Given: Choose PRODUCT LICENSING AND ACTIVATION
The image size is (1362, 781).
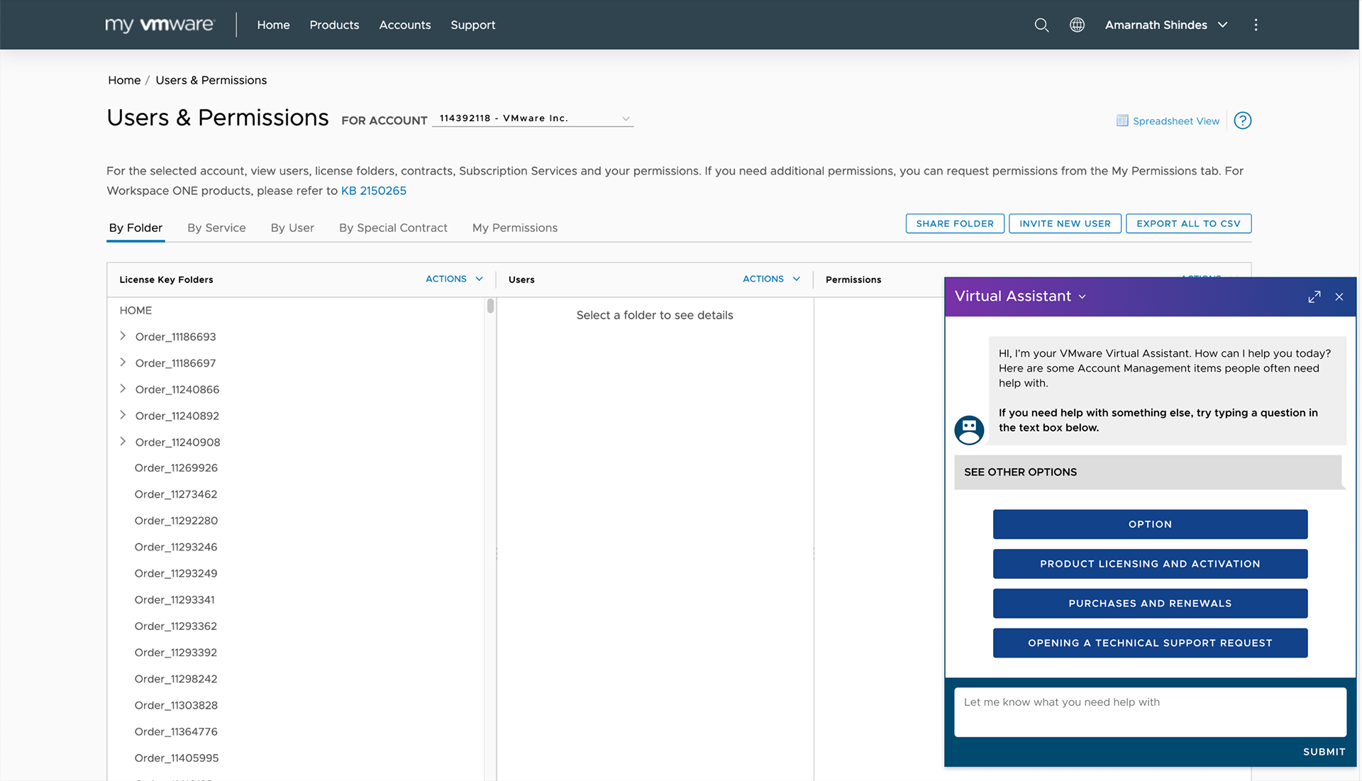Looking at the screenshot, I should 1150,564.
